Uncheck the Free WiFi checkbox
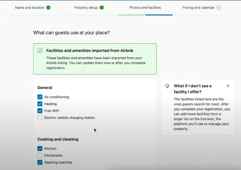Image resolution: width=241 pixels, height=170 pixels. click(x=40, y=111)
